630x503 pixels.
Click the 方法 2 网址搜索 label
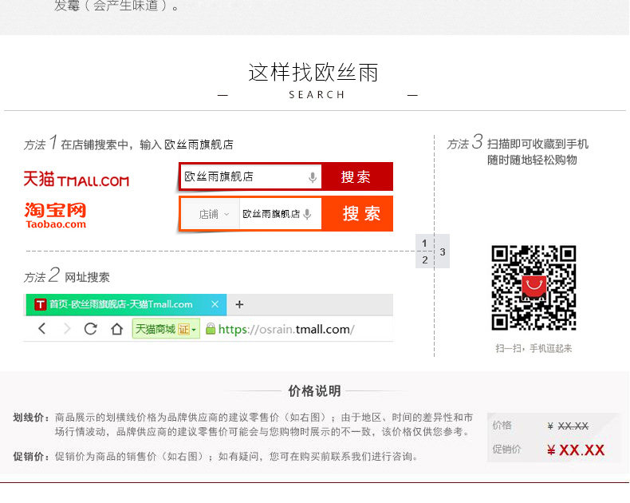coord(67,275)
